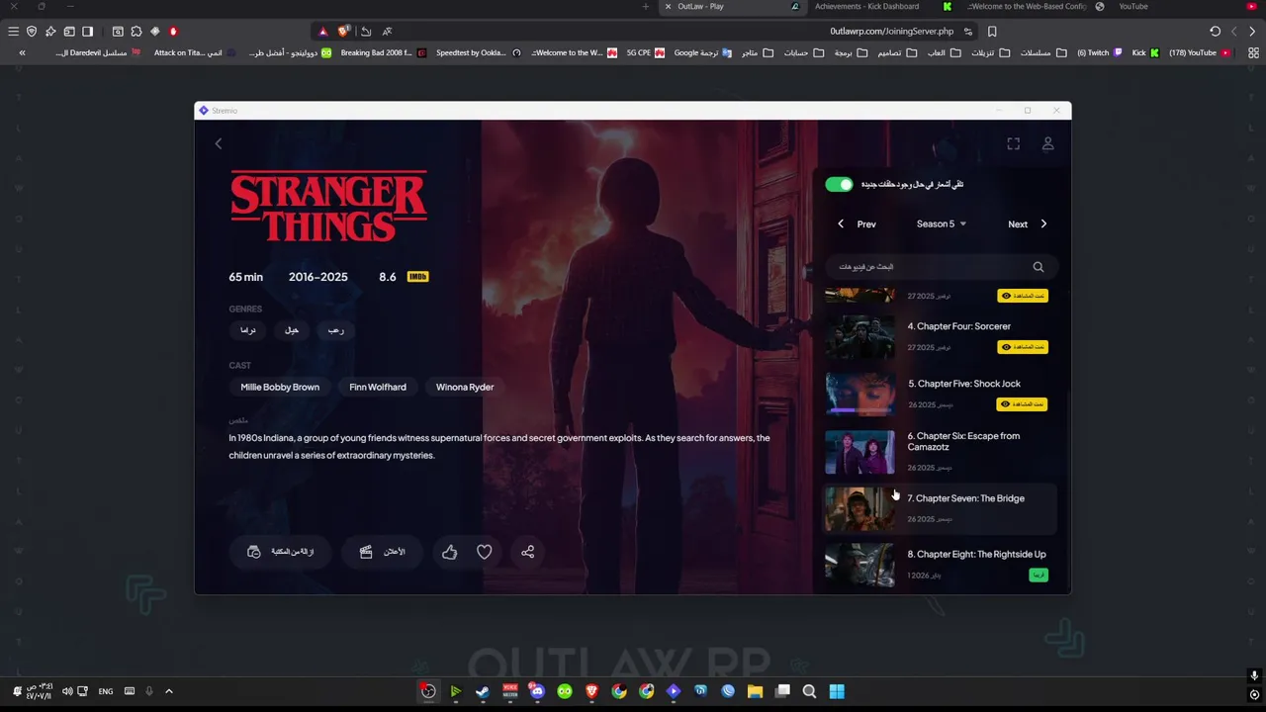This screenshot has height=712, width=1266.
Task: Click Chapter Six episode thumbnail
Action: [859, 452]
